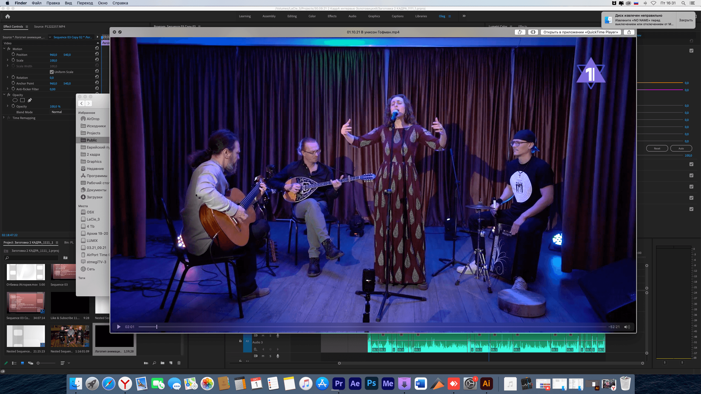Viewport: 701px width, 394px height.
Task: Expand the Anti-flicker Filter property
Action: [x=7, y=89]
